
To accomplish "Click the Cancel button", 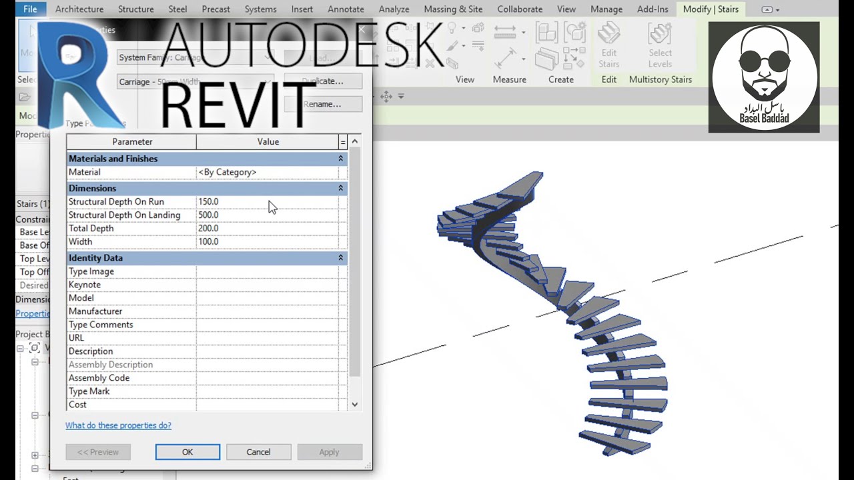I will pos(258,452).
